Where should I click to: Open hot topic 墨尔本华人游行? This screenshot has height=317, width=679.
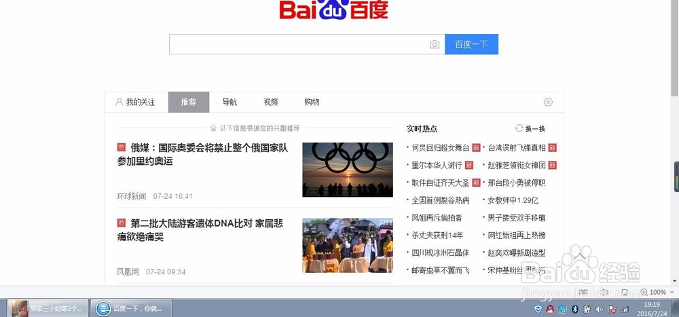point(437,166)
